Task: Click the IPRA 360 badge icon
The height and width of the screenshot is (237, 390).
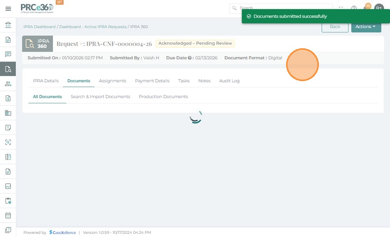Action: [x=38, y=44]
